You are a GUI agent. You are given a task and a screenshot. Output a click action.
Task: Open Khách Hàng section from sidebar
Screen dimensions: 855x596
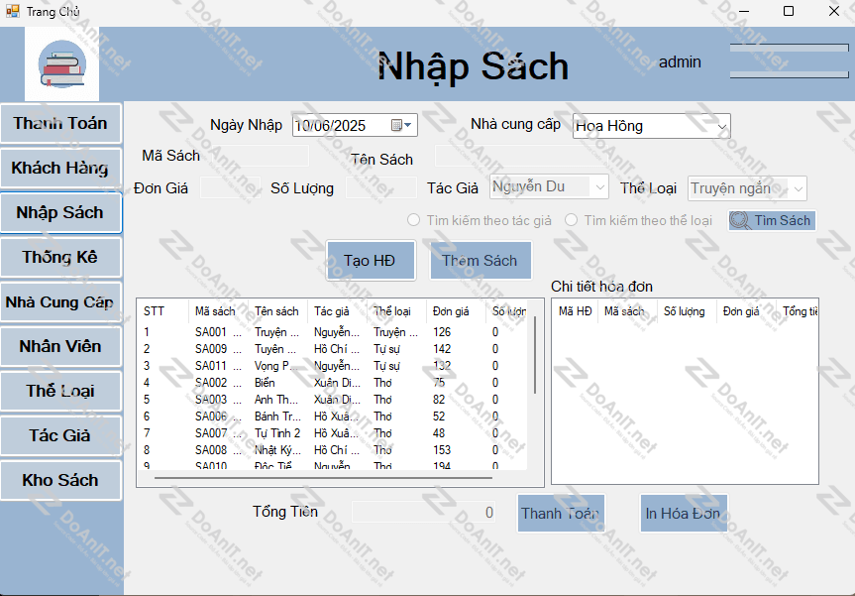(60, 168)
